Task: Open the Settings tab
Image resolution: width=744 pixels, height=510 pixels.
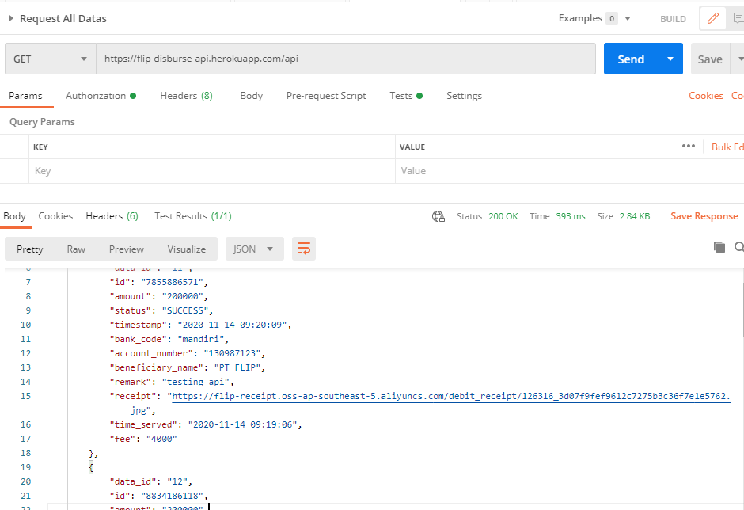Action: pyautogui.click(x=464, y=96)
